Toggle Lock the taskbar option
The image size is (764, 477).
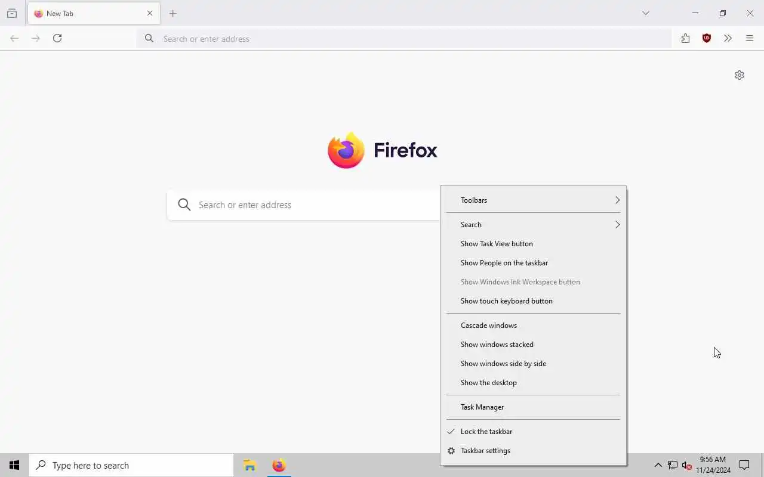tap(534, 432)
